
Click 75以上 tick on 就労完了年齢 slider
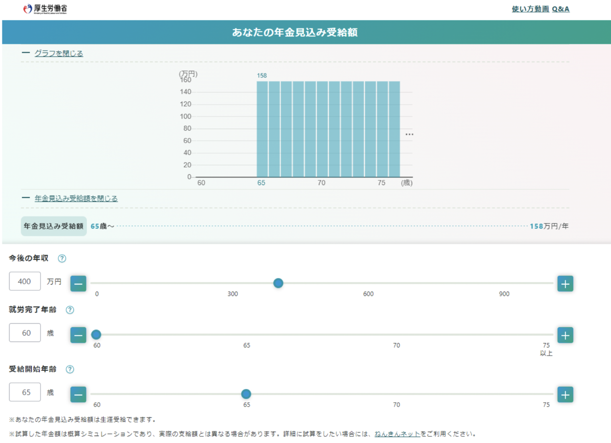[546, 349]
